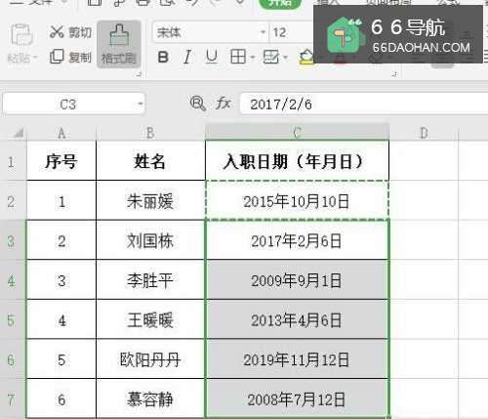488x419 pixels.
Task: Click the fill color bucket icon
Action: pyautogui.click(x=306, y=58)
